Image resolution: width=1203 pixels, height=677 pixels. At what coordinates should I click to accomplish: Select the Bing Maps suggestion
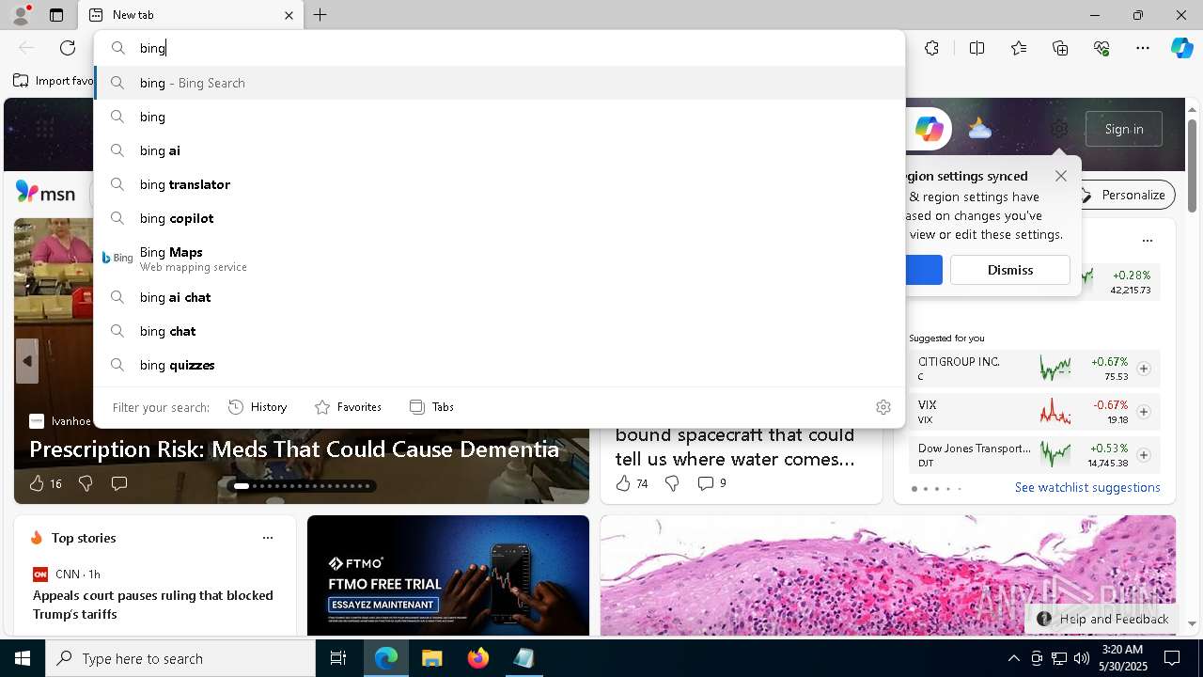point(499,259)
